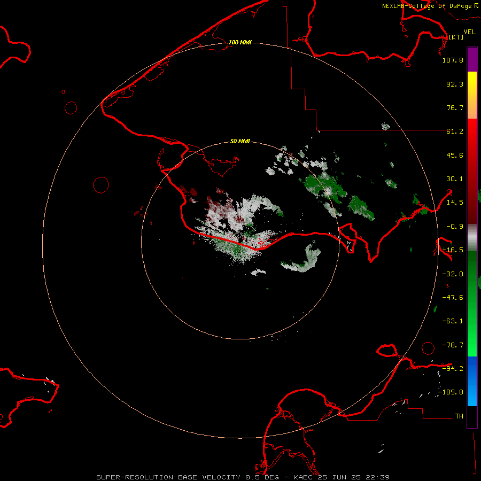The image size is (481, 481).
Task: Pick the gray segment of the velocity scale
Action: (x=472, y=238)
